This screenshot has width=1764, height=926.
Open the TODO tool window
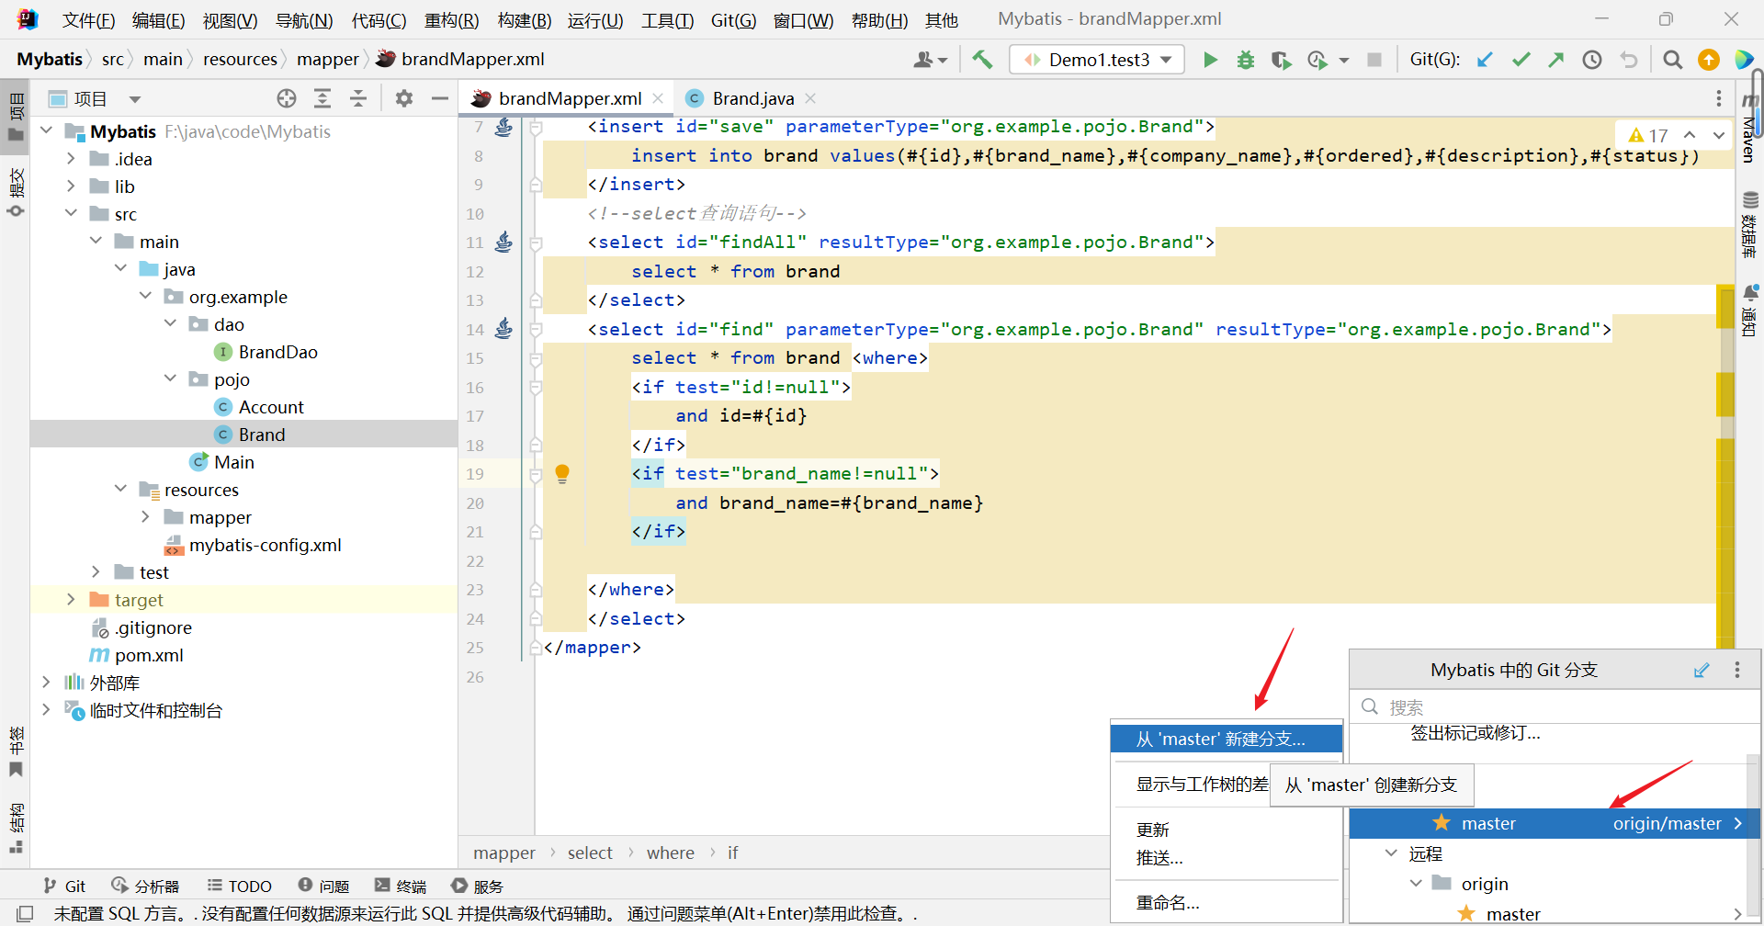coord(240,886)
